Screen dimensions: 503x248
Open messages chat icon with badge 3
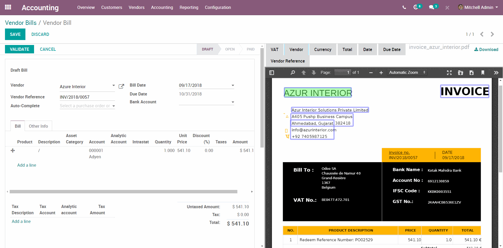[433, 7]
